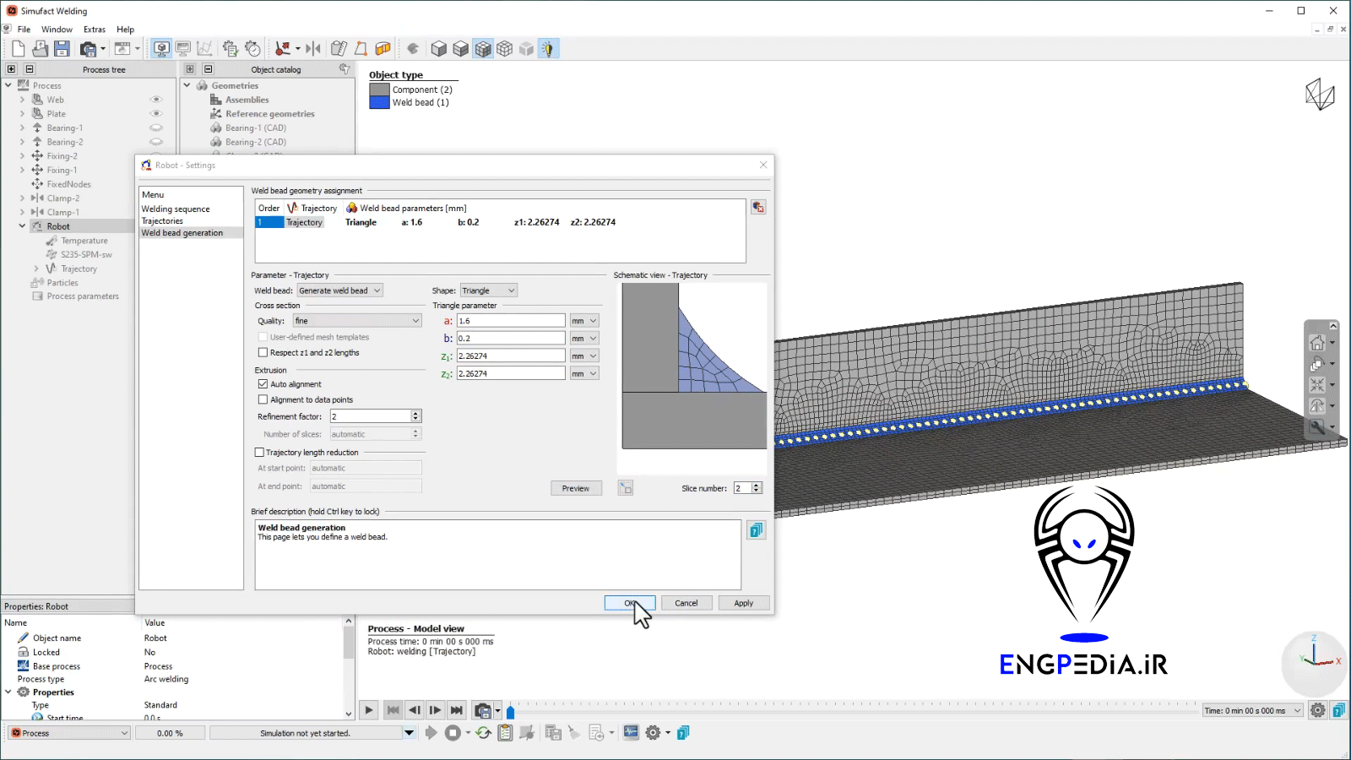
Task: Select the solid shaded cube display mode
Action: click(x=439, y=49)
